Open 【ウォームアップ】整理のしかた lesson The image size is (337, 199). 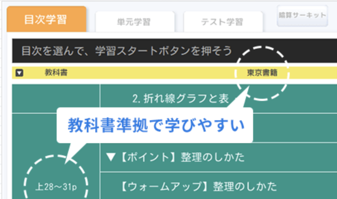coord(198,186)
